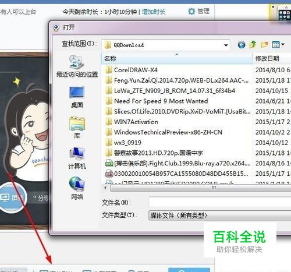Open 库 libraries in places bar
Image resolution: width=291 pixels, height=272 pixels.
pyautogui.click(x=77, y=128)
